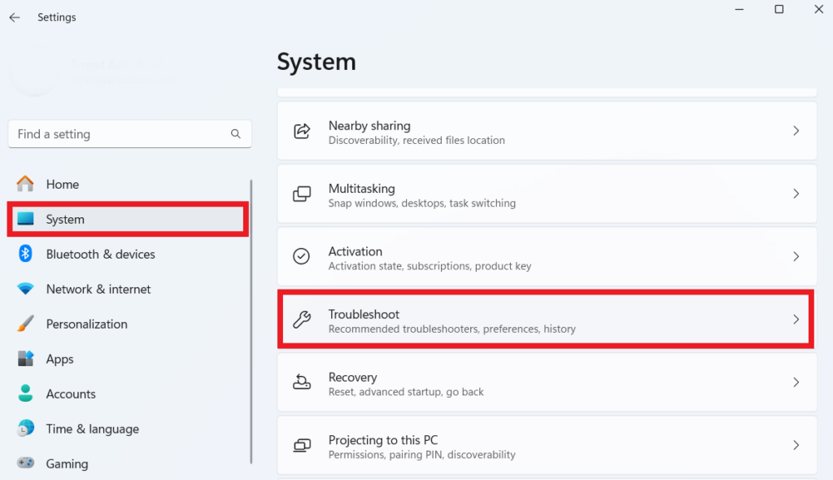Open Home in the sidebar
833x480 pixels.
(x=62, y=184)
